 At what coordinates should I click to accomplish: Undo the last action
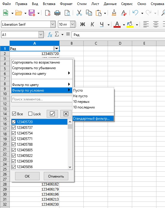pos(135,13)
